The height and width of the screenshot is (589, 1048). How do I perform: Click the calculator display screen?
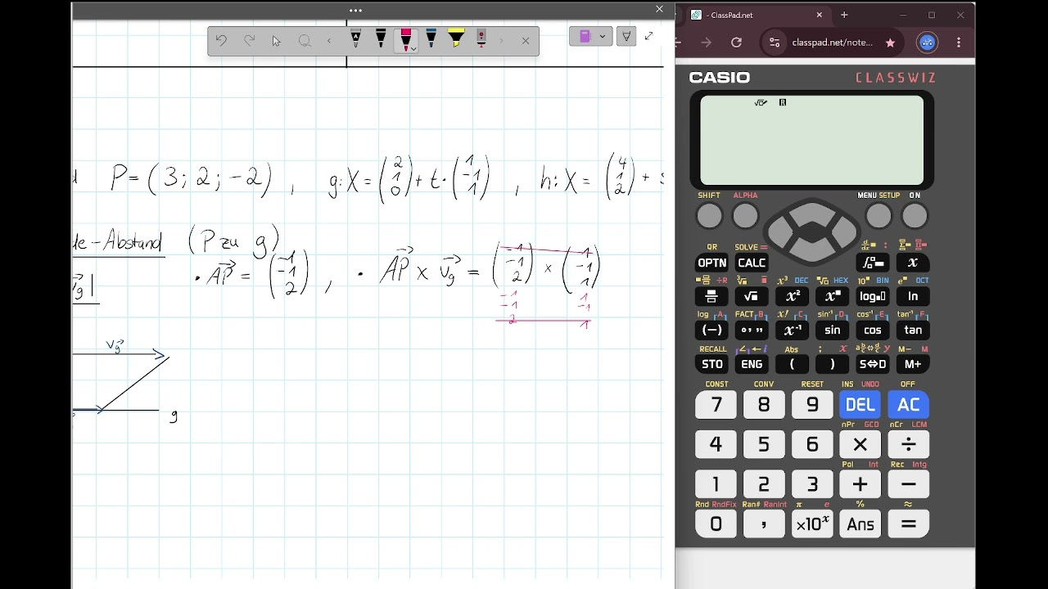tap(811, 140)
